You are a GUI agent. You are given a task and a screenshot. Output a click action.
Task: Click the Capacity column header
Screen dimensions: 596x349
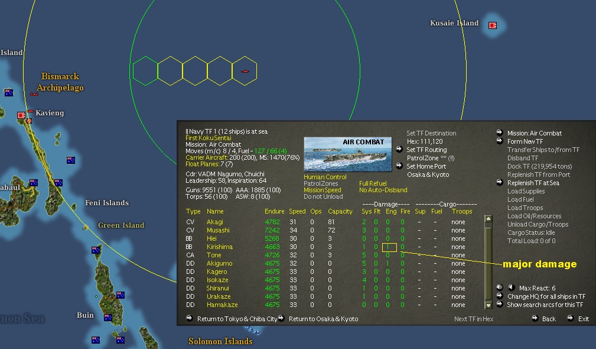[340, 211]
